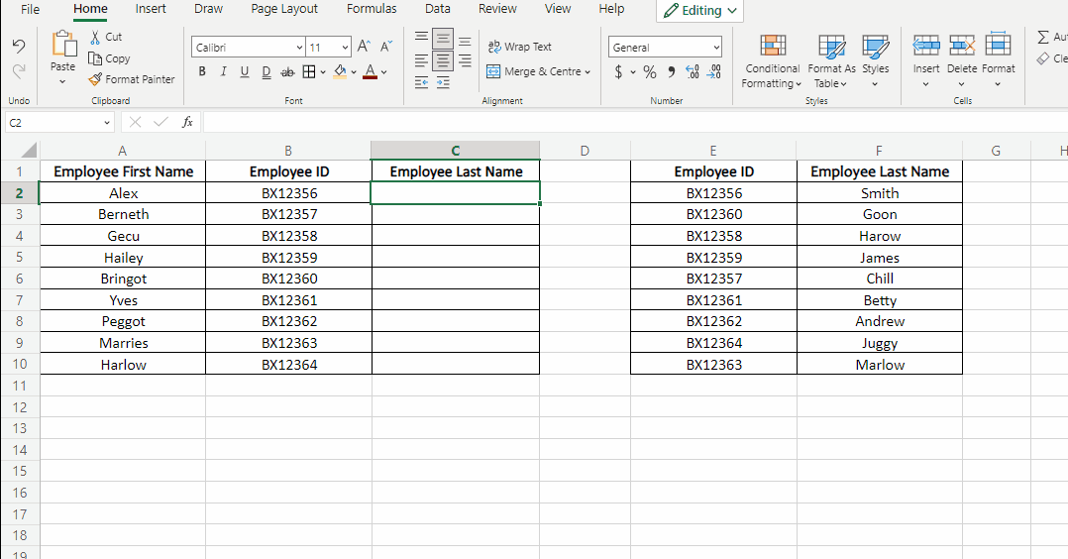Toggle strikethrough formatting
This screenshot has width=1068, height=559.
(288, 71)
